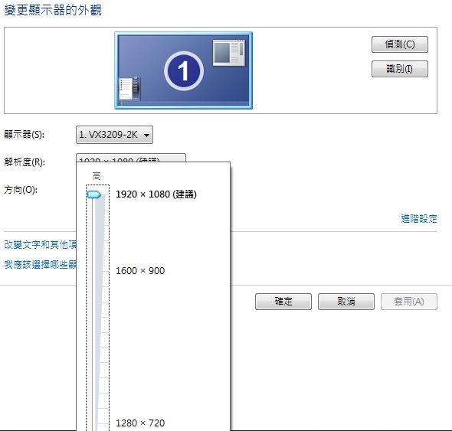452x431 pixels.
Task: Click the 取消 cancel button
Action: [x=346, y=302]
